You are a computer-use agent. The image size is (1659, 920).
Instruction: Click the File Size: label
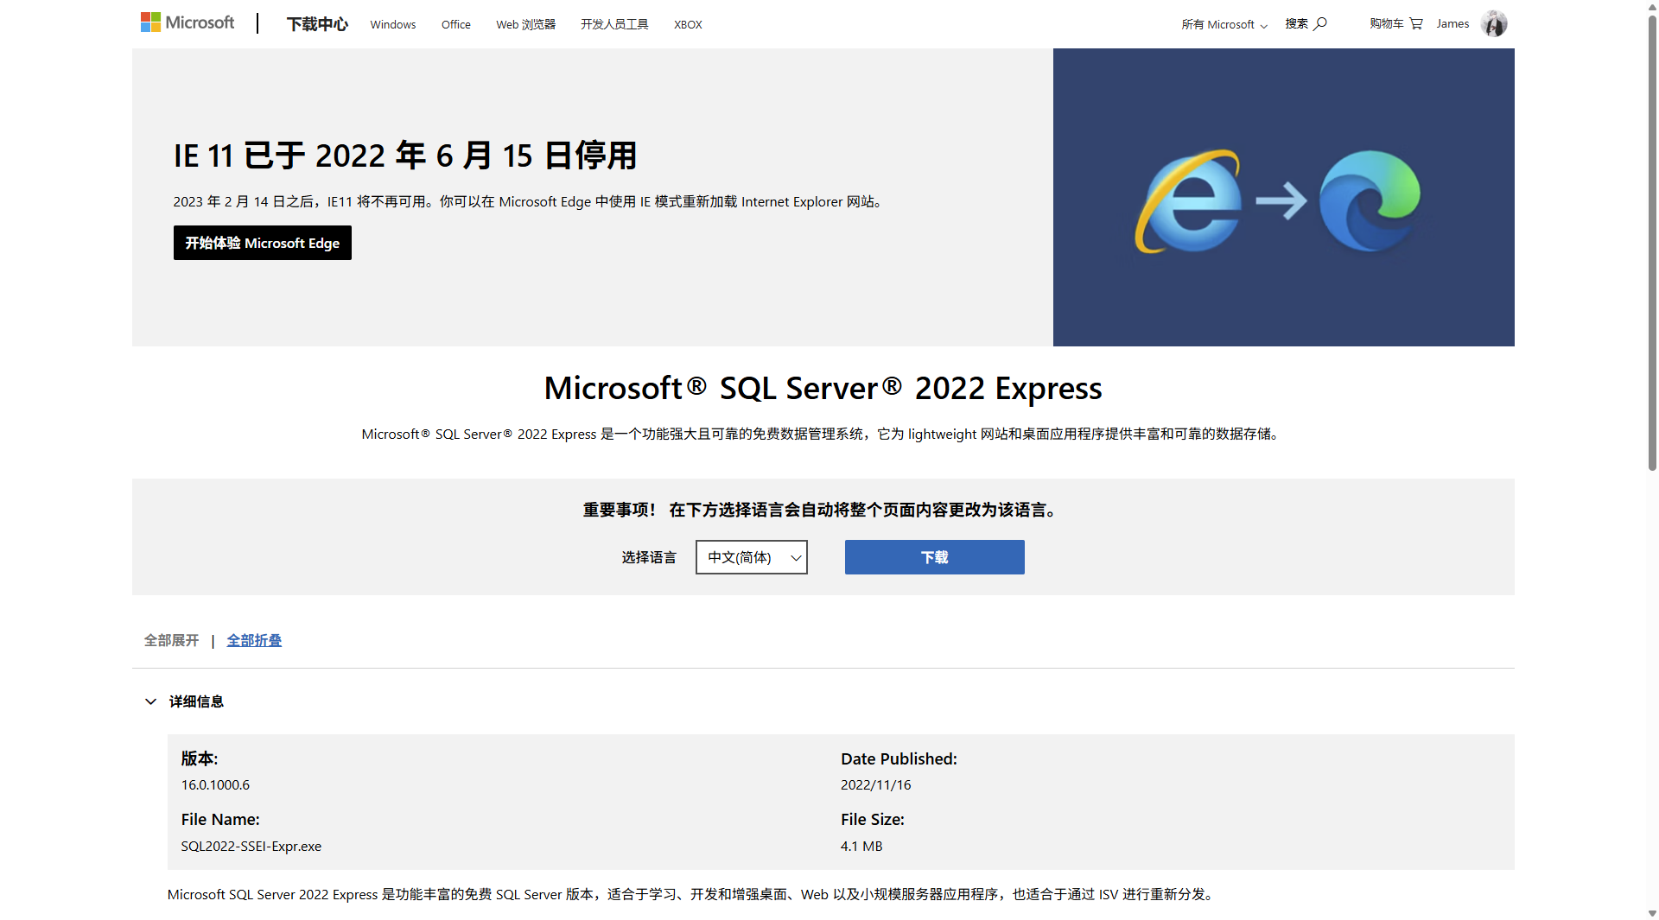873,819
